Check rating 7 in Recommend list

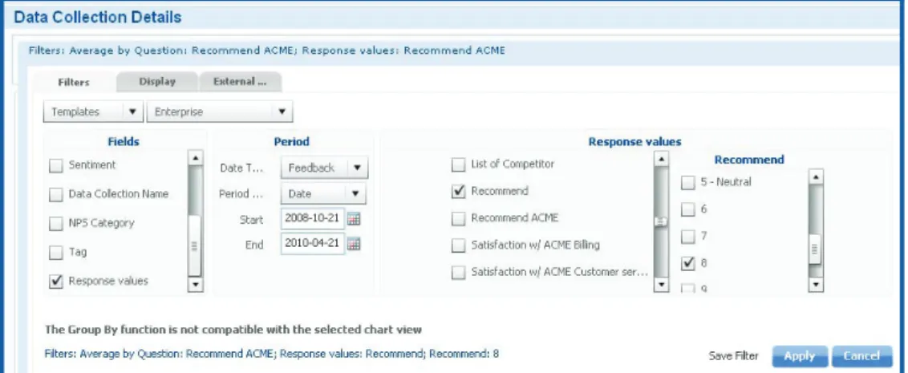tap(687, 237)
